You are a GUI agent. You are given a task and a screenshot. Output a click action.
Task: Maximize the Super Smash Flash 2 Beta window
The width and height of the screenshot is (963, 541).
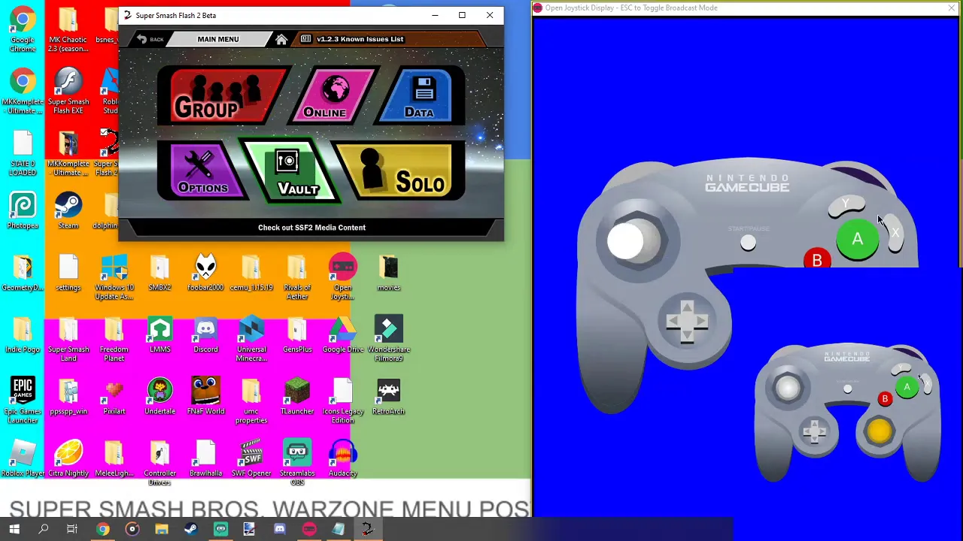pyautogui.click(x=462, y=15)
